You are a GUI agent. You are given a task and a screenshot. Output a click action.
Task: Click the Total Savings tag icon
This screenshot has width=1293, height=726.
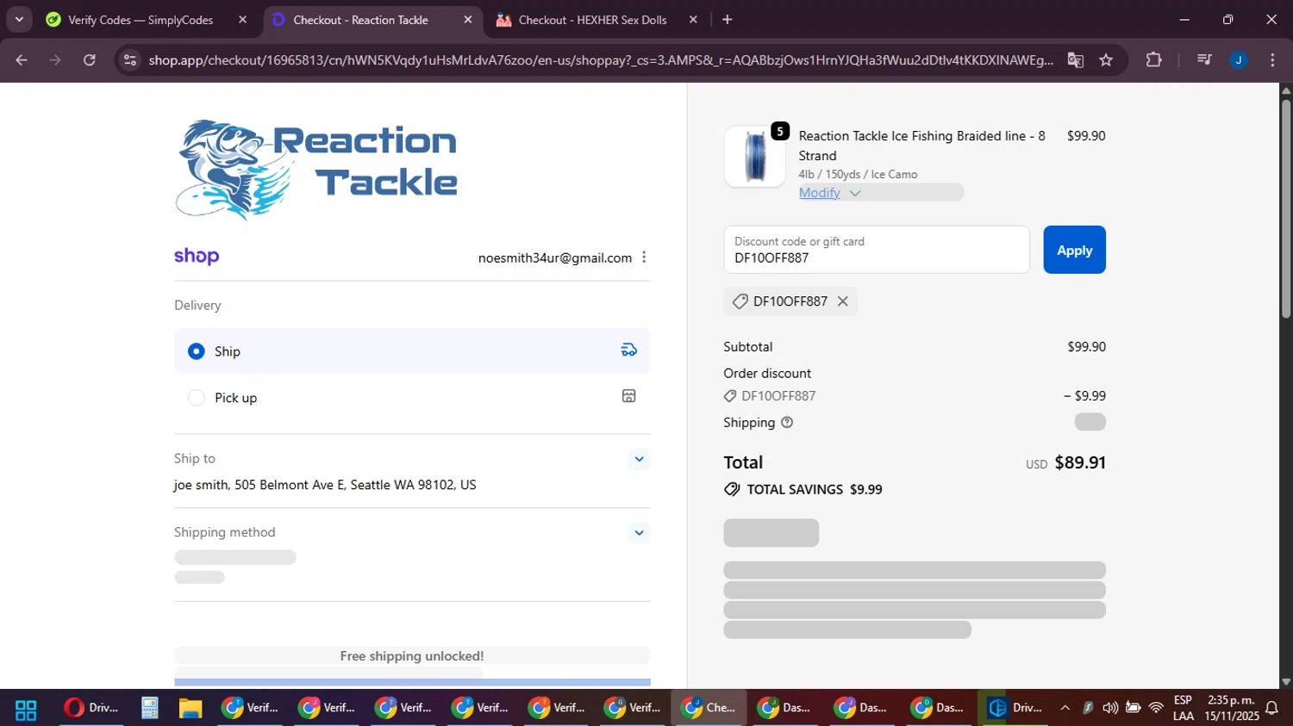pos(732,489)
